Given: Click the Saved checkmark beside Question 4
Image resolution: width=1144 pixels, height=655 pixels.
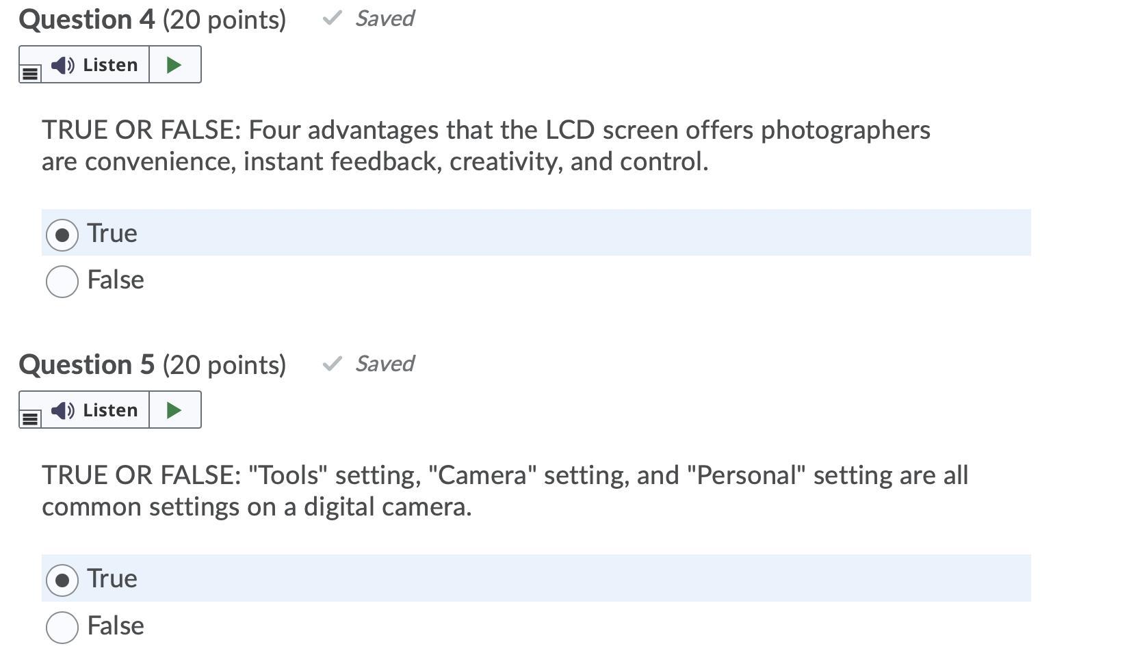Looking at the screenshot, I should click(332, 18).
